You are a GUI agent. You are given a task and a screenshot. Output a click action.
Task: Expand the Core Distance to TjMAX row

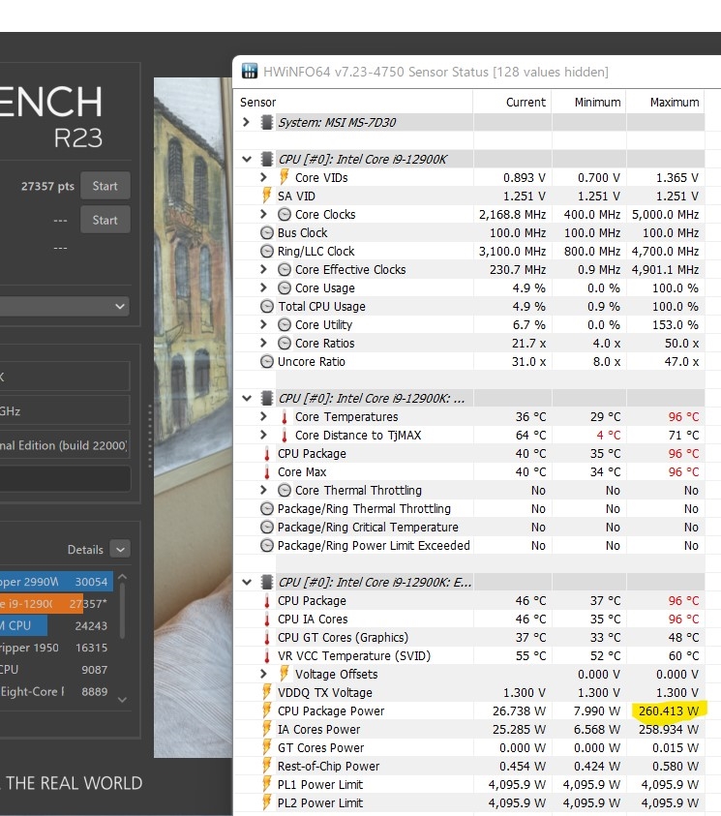coord(264,435)
